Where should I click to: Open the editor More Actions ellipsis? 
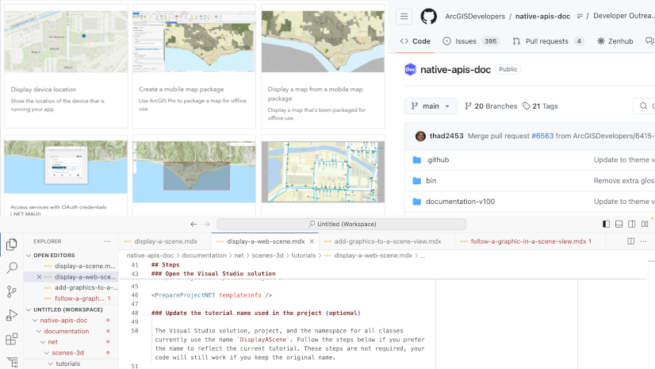pos(643,241)
